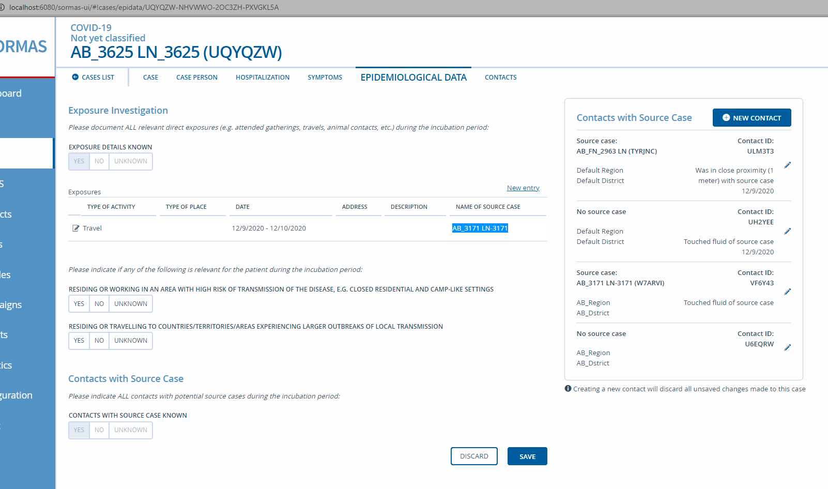This screenshot has height=489, width=828.
Task: Click the Description column header
Action: click(x=409, y=207)
